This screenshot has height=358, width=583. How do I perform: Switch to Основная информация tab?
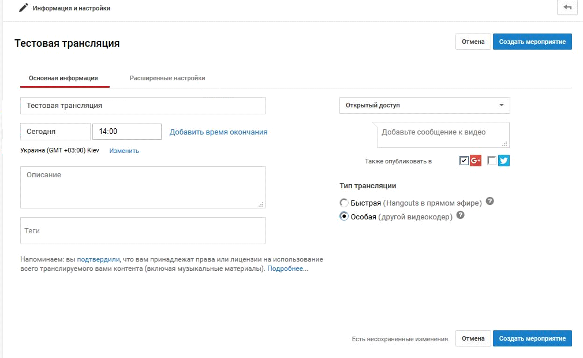(x=63, y=78)
